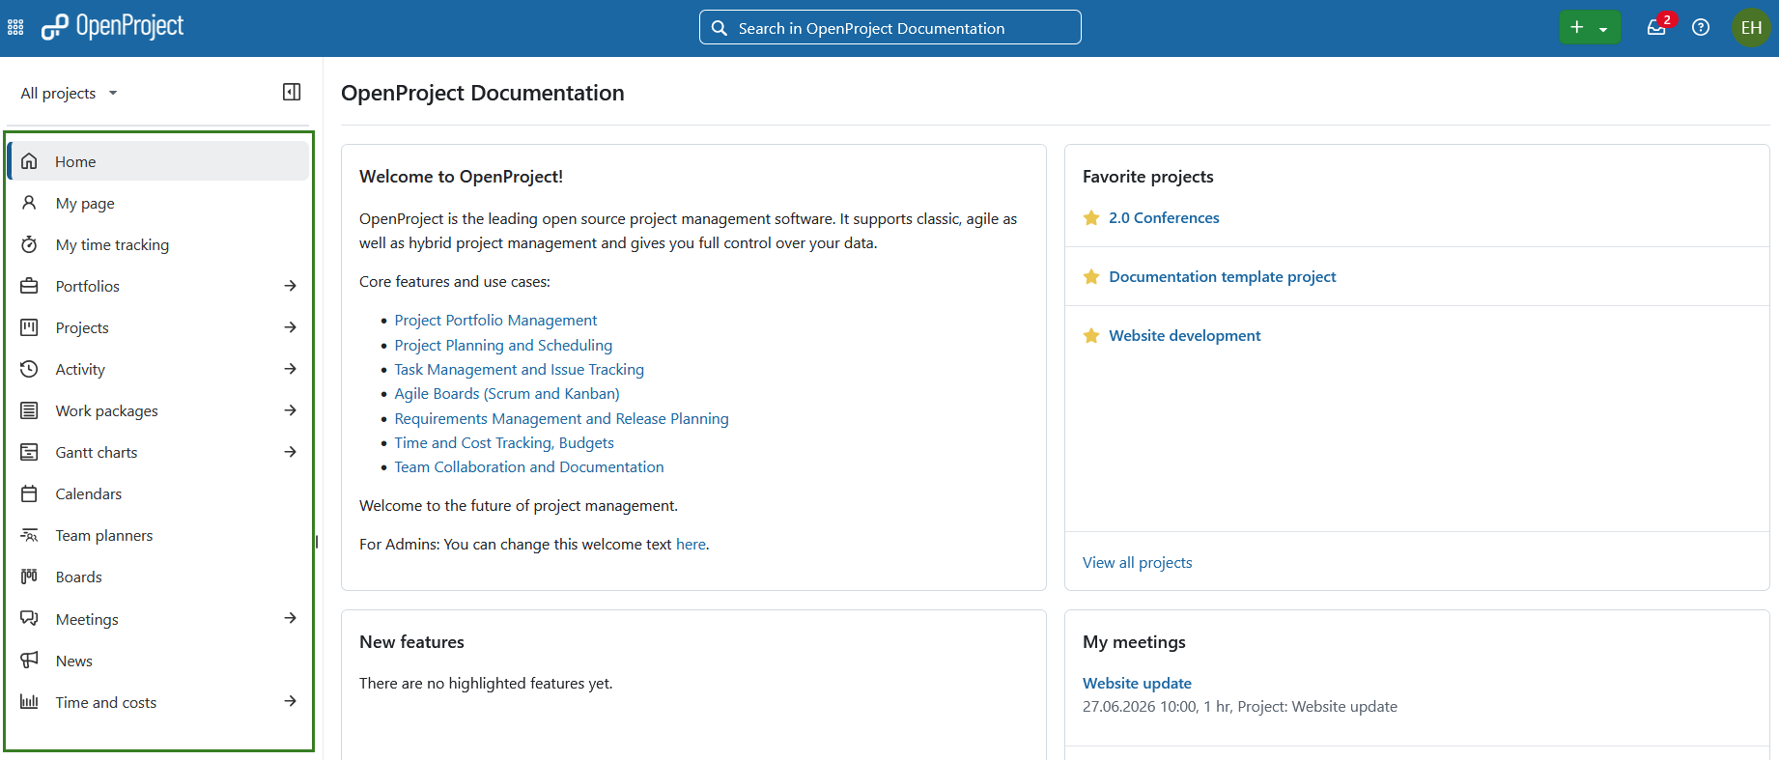Image resolution: width=1779 pixels, height=760 pixels.
Task: Open the Website update meeting link
Action: (x=1137, y=684)
